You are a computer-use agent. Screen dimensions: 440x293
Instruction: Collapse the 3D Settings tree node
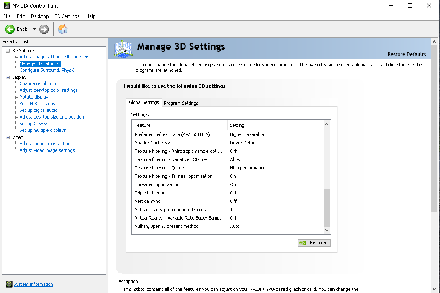click(8, 51)
